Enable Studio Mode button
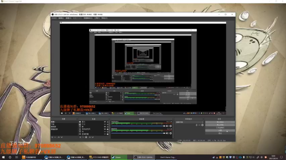The width and height of the screenshot is (286, 160). [220, 128]
